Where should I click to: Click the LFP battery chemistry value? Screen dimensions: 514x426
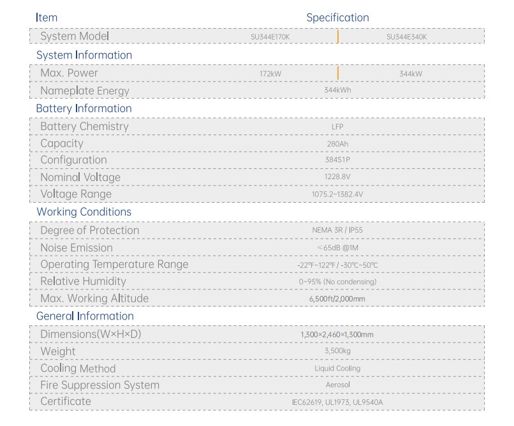(x=337, y=127)
